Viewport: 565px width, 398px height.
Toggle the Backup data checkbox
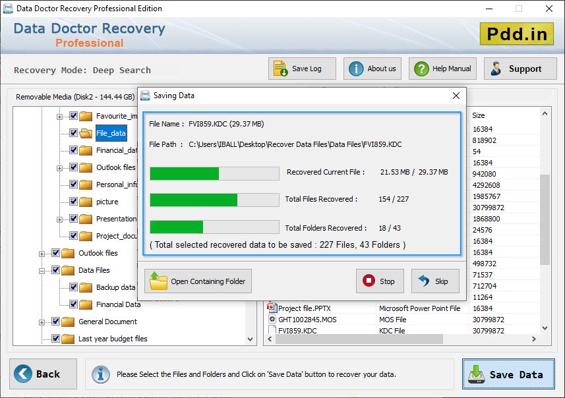point(73,287)
